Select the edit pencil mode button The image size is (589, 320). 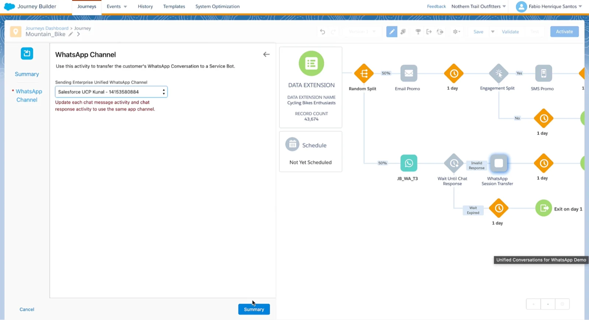392,32
